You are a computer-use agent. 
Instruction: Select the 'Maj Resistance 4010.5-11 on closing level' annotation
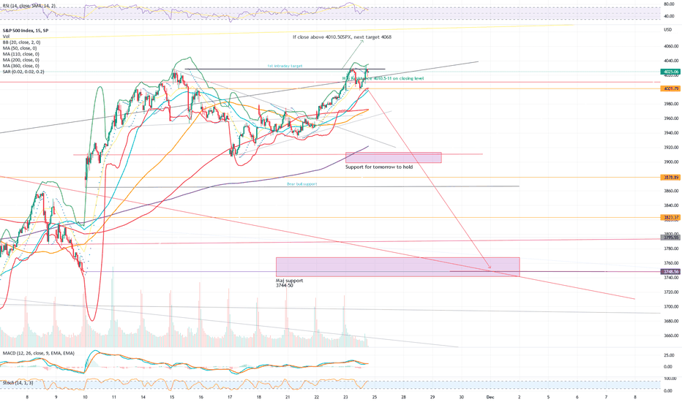(x=383, y=79)
